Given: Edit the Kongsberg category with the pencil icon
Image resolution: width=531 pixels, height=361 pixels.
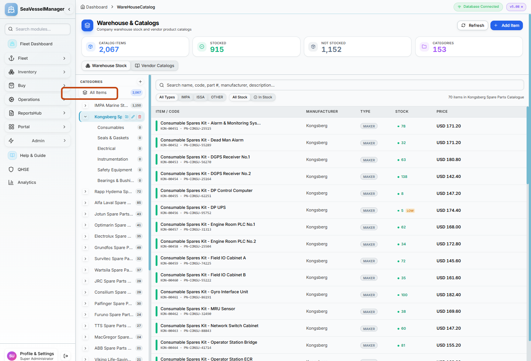Looking at the screenshot, I should coord(133,117).
